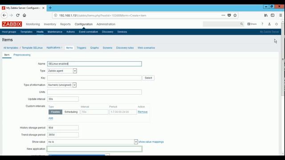The image size is (285, 160).
Task: Open page actions three-dots menu
Action: pos(223,16)
